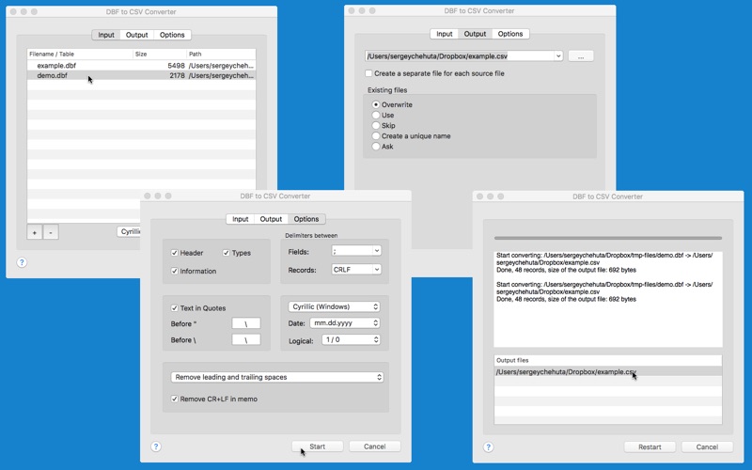Screen dimensions: 752x470
Task: Click the conversion log text area
Action: tap(608, 299)
